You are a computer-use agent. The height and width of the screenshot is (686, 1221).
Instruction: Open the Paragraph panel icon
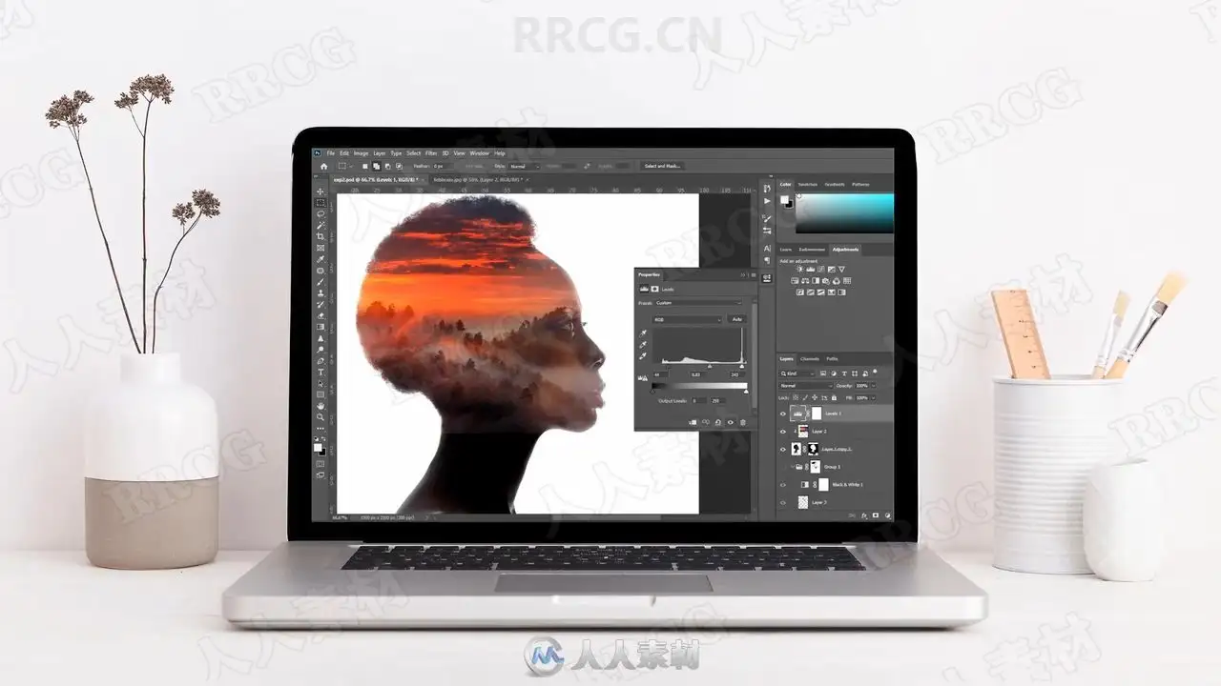pyautogui.click(x=767, y=260)
